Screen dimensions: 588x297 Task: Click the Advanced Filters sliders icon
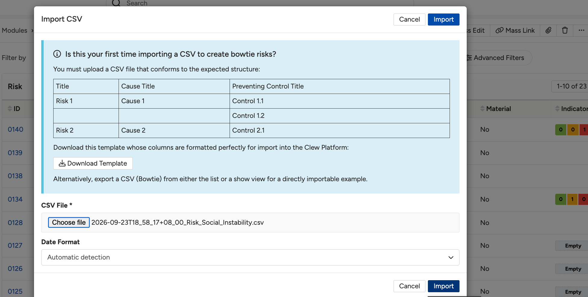[x=469, y=58]
